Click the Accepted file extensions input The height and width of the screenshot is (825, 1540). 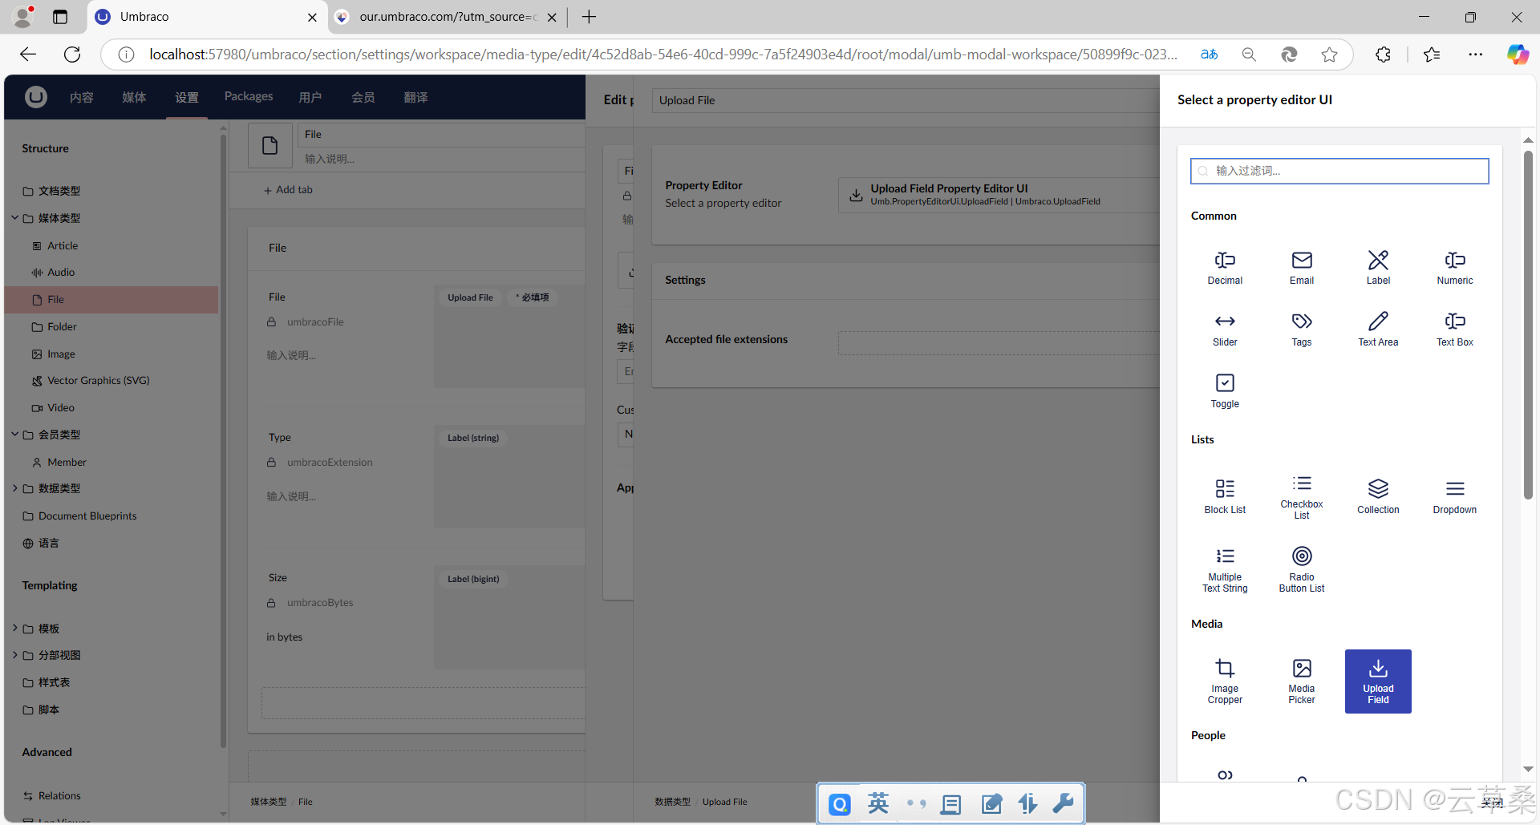(998, 343)
